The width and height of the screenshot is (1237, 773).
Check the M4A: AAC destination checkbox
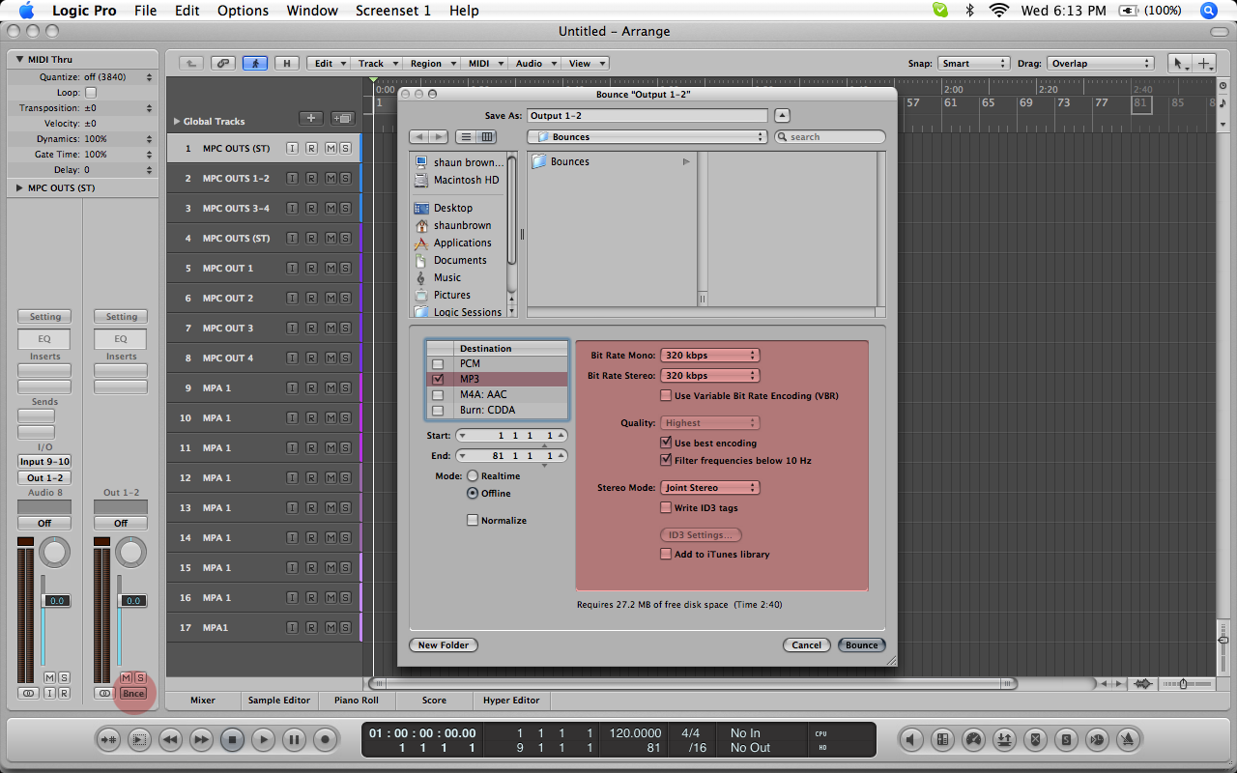click(438, 395)
